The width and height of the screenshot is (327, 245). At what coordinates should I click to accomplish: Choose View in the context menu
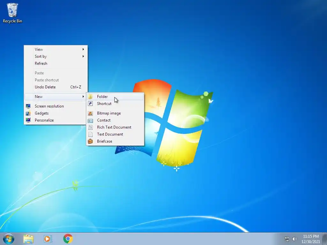click(x=56, y=49)
